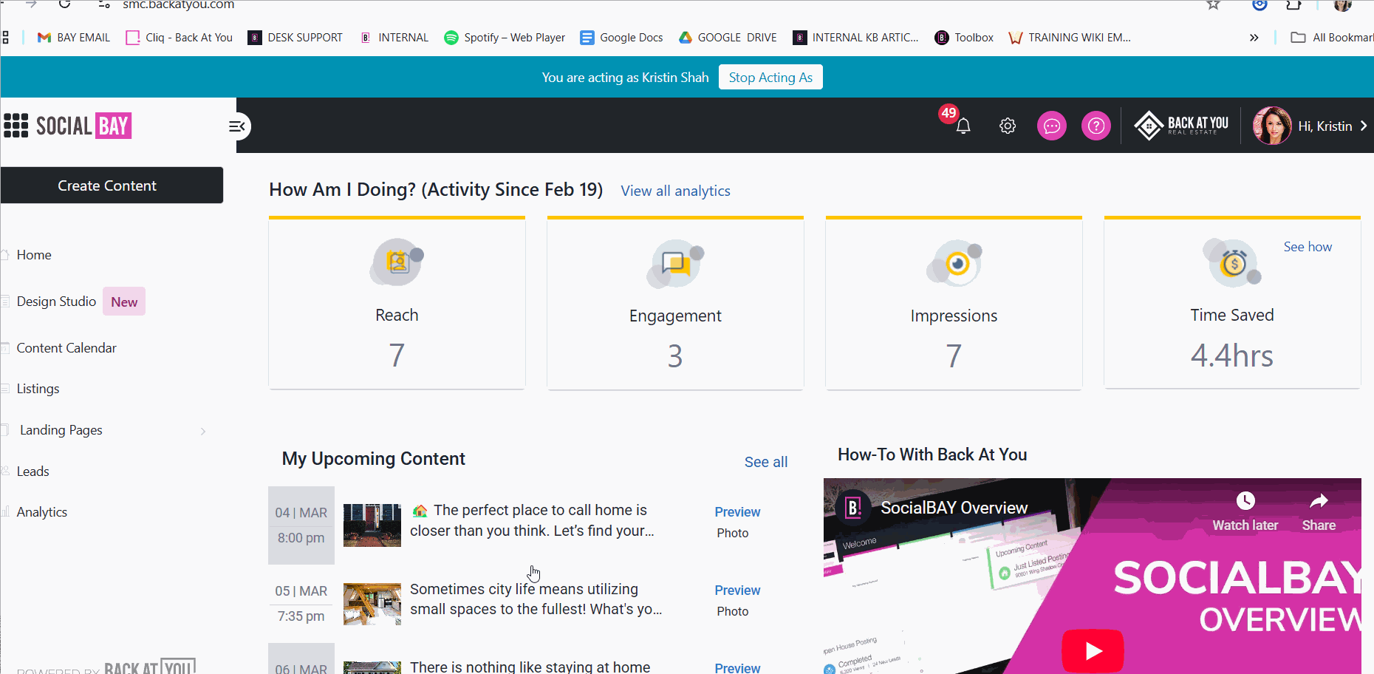Go to Home in sidebar
Image resolution: width=1374 pixels, height=674 pixels.
[34, 255]
